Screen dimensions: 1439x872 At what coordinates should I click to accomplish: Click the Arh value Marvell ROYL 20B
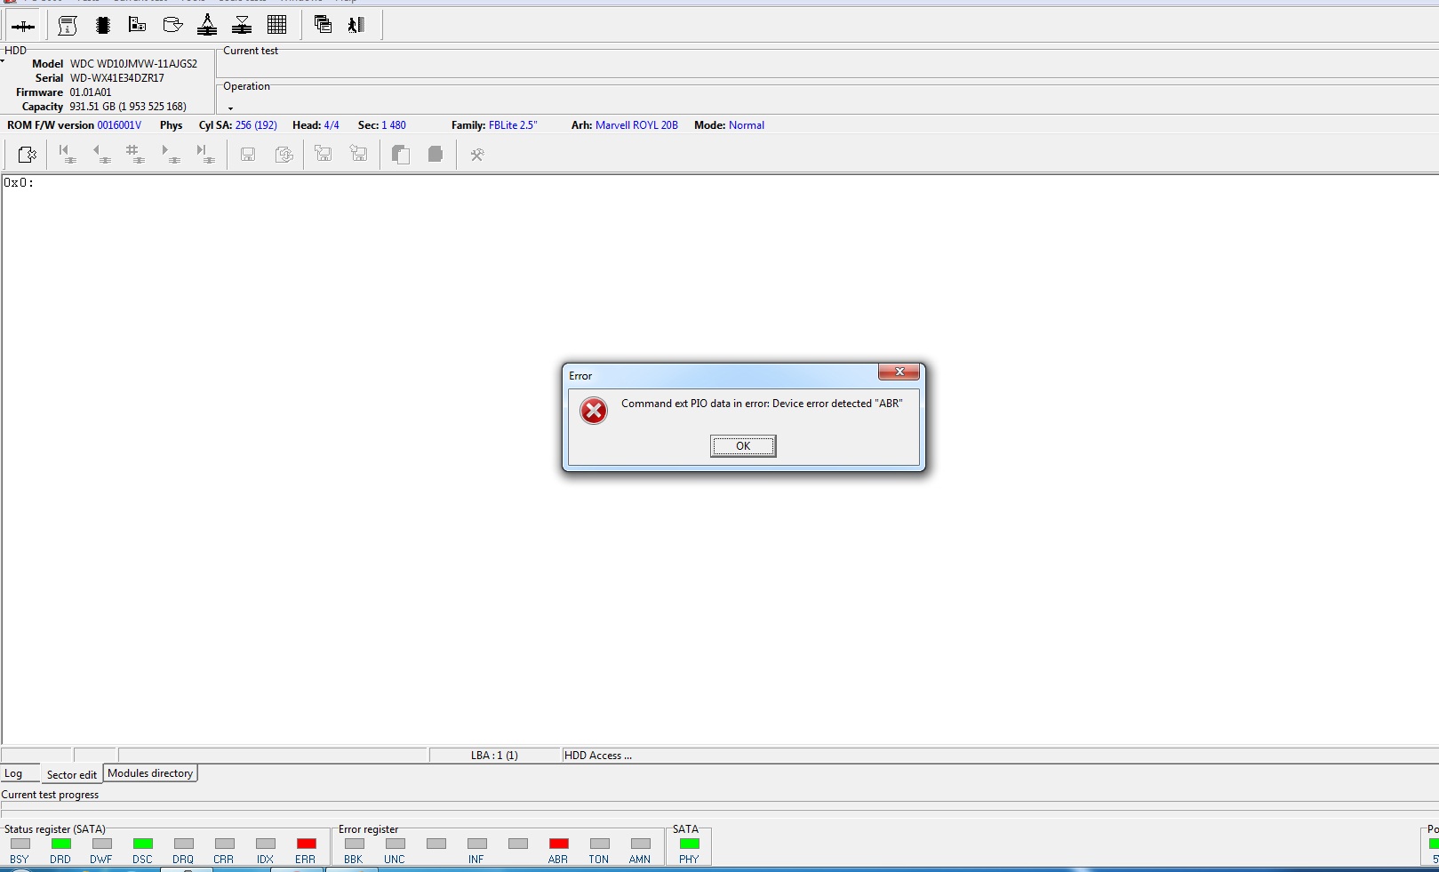click(636, 125)
